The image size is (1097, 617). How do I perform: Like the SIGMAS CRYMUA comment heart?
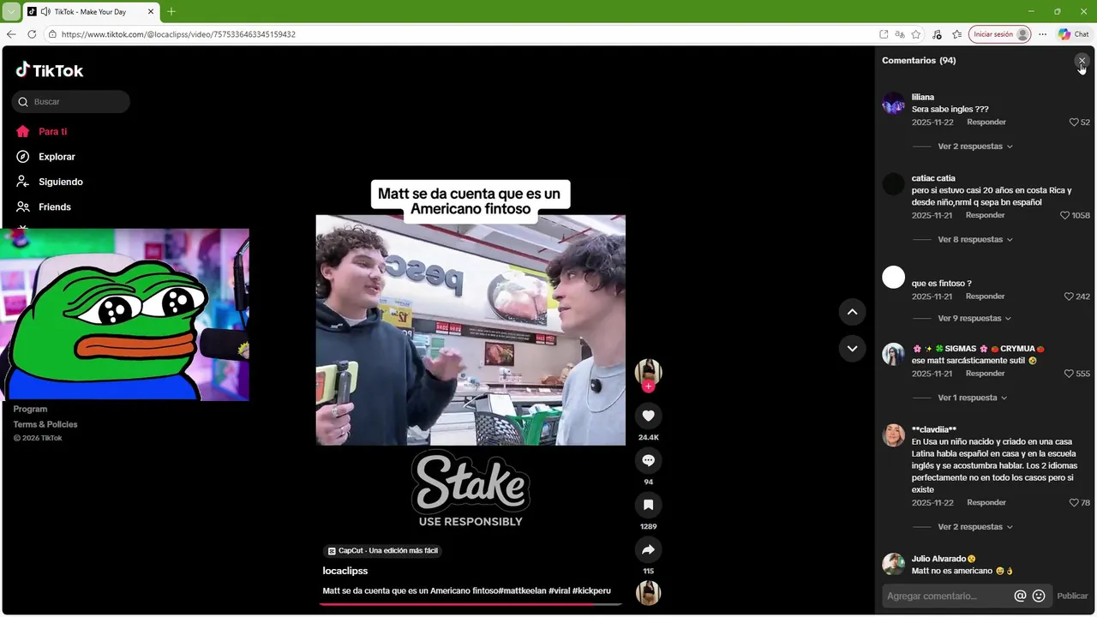1069,374
